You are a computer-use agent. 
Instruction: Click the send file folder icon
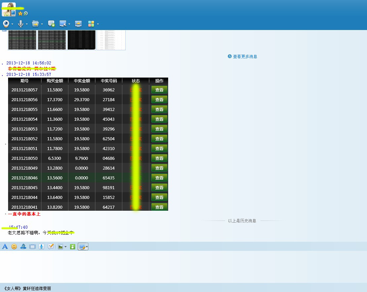point(35,24)
